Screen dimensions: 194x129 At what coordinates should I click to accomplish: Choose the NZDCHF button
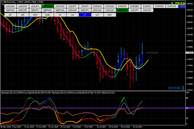(73, 10)
